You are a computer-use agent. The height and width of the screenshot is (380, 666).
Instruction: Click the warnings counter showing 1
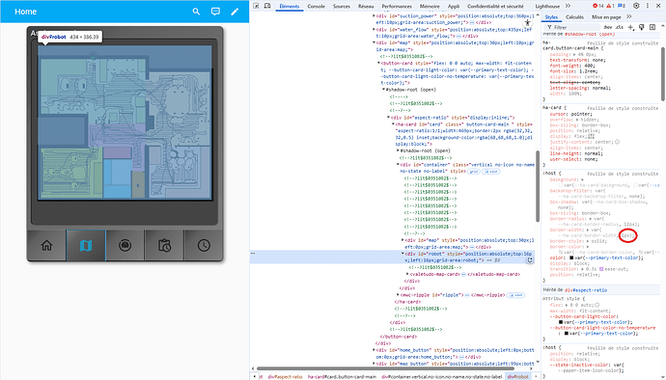(610, 6)
